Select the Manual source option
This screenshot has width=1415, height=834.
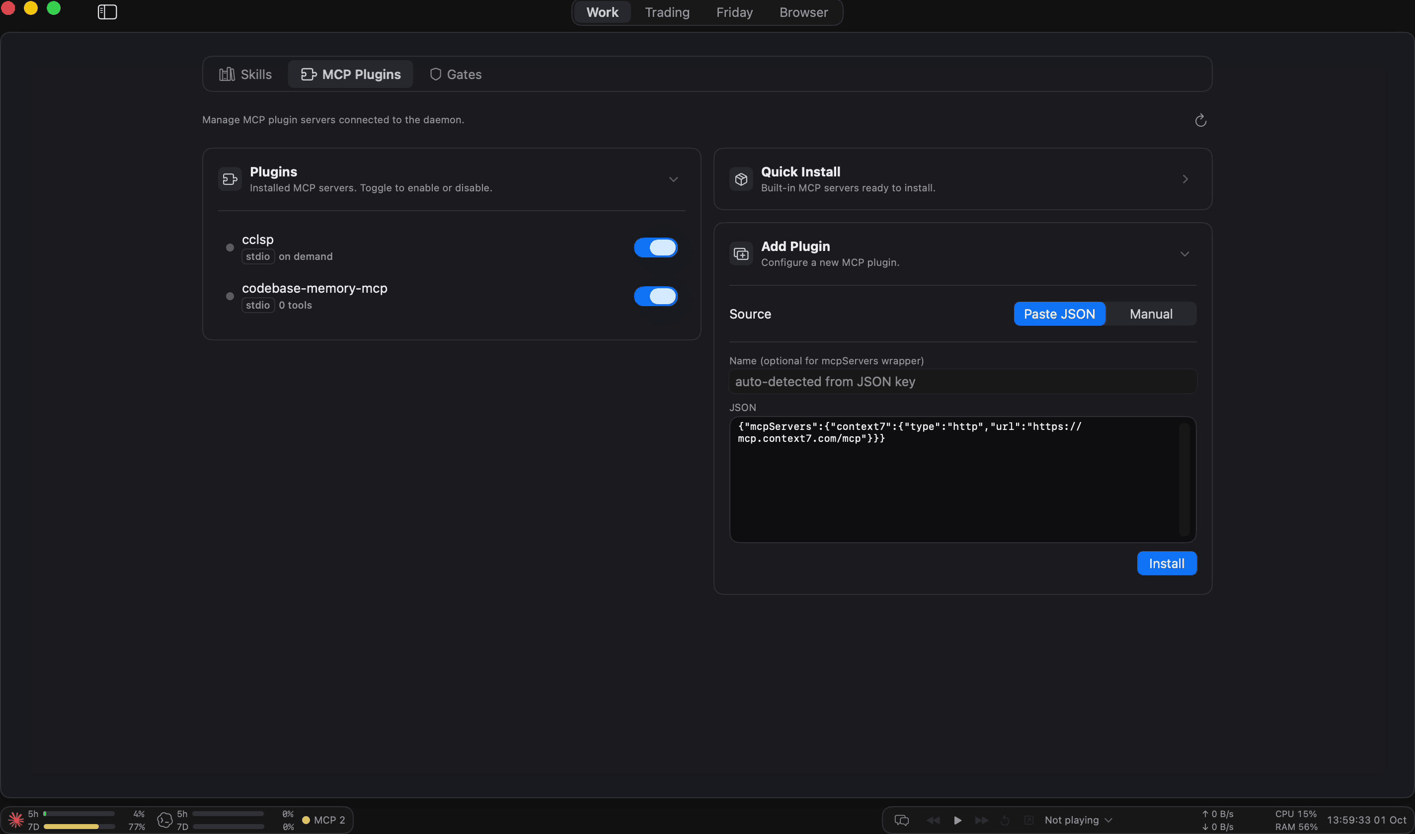click(1151, 314)
